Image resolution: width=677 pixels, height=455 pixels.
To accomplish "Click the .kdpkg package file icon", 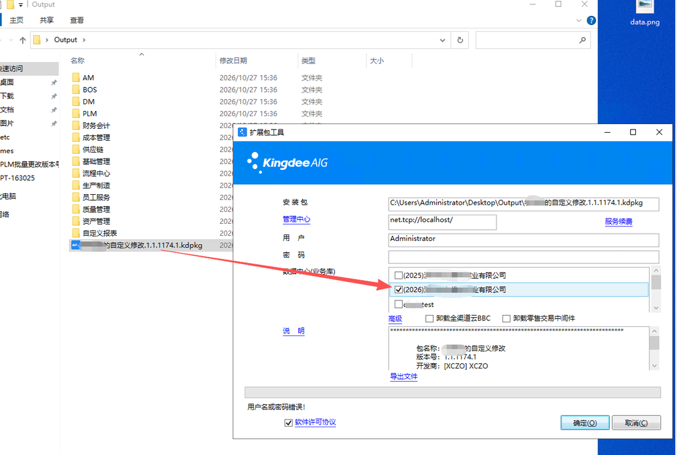I will point(76,245).
